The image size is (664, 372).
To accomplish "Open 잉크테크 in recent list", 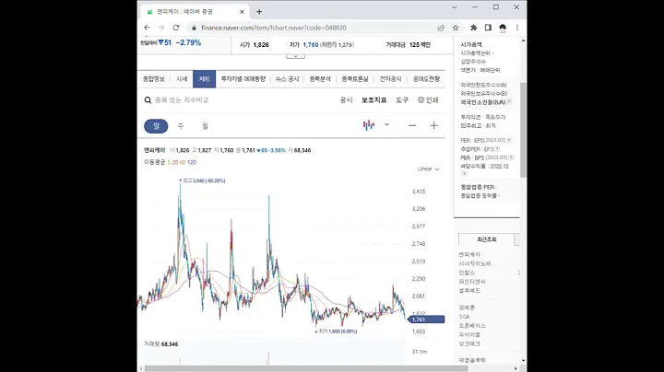I will point(469,343).
